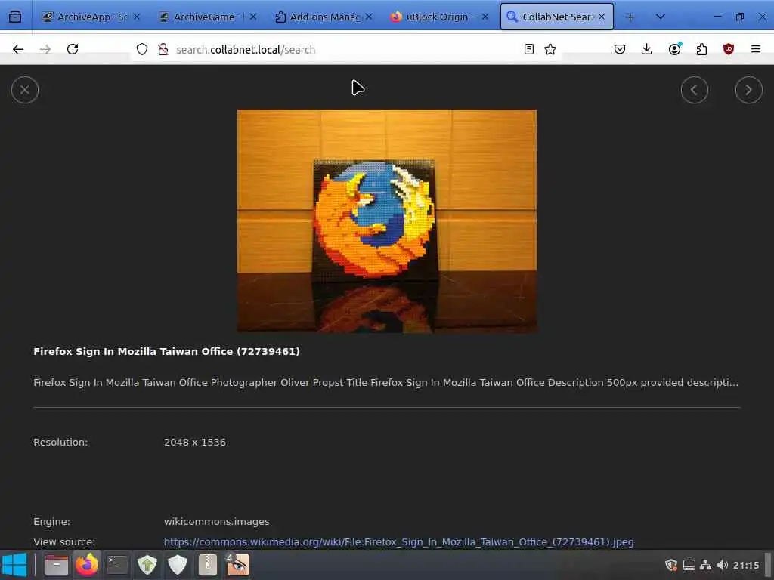
Task: Open Firefox View from tab bar
Action: pyautogui.click(x=15, y=17)
